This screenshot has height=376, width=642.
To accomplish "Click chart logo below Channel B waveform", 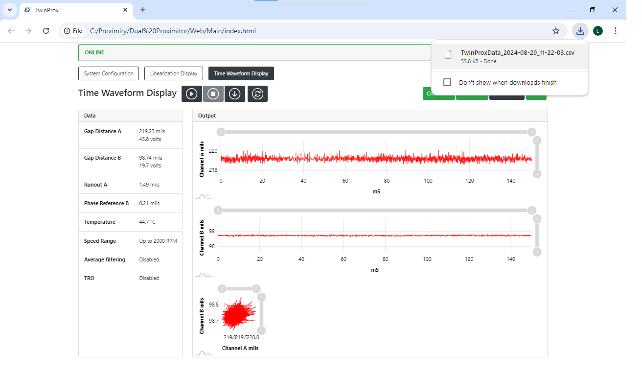I will (203, 275).
